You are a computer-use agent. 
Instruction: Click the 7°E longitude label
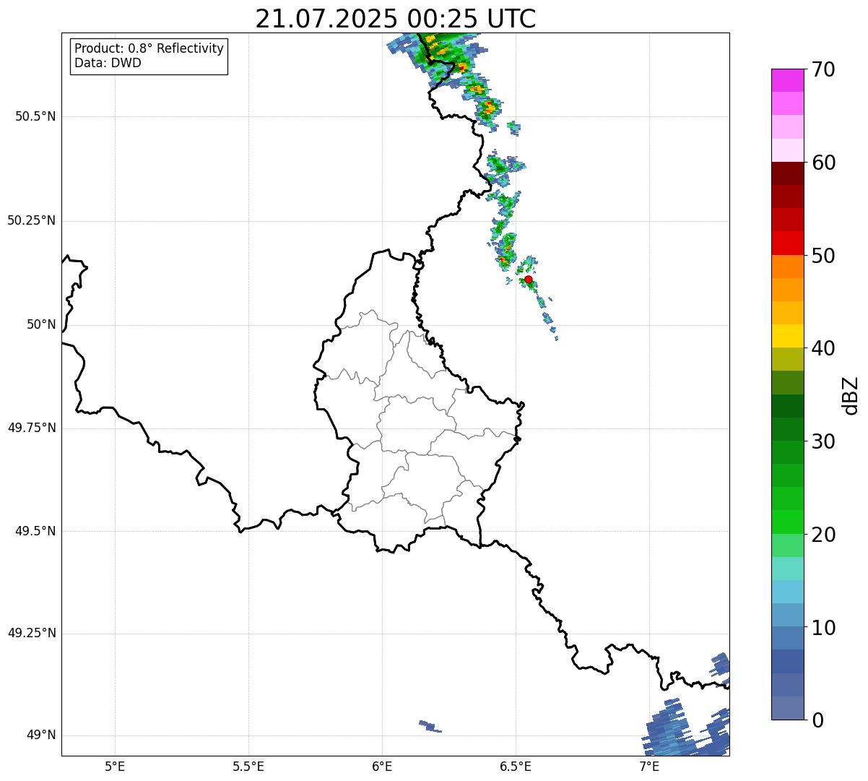tap(649, 766)
